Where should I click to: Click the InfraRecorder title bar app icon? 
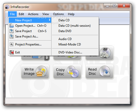[7, 7]
